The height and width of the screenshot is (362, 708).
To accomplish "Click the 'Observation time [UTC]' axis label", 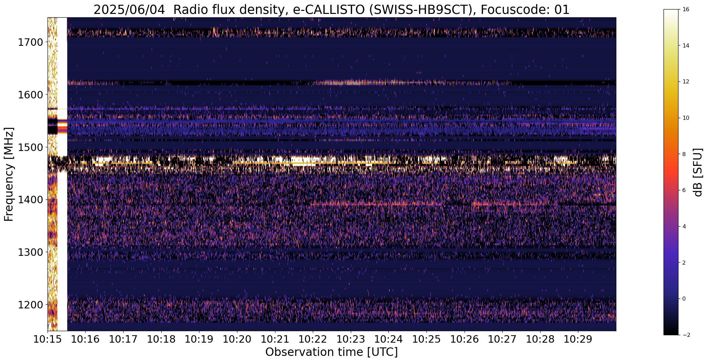I will pos(331,352).
